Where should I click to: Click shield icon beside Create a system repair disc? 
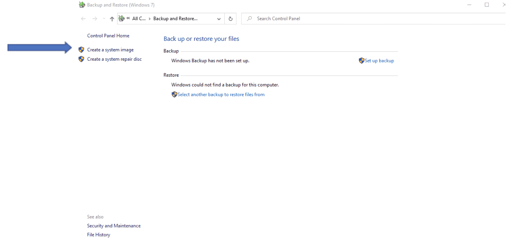tap(81, 59)
